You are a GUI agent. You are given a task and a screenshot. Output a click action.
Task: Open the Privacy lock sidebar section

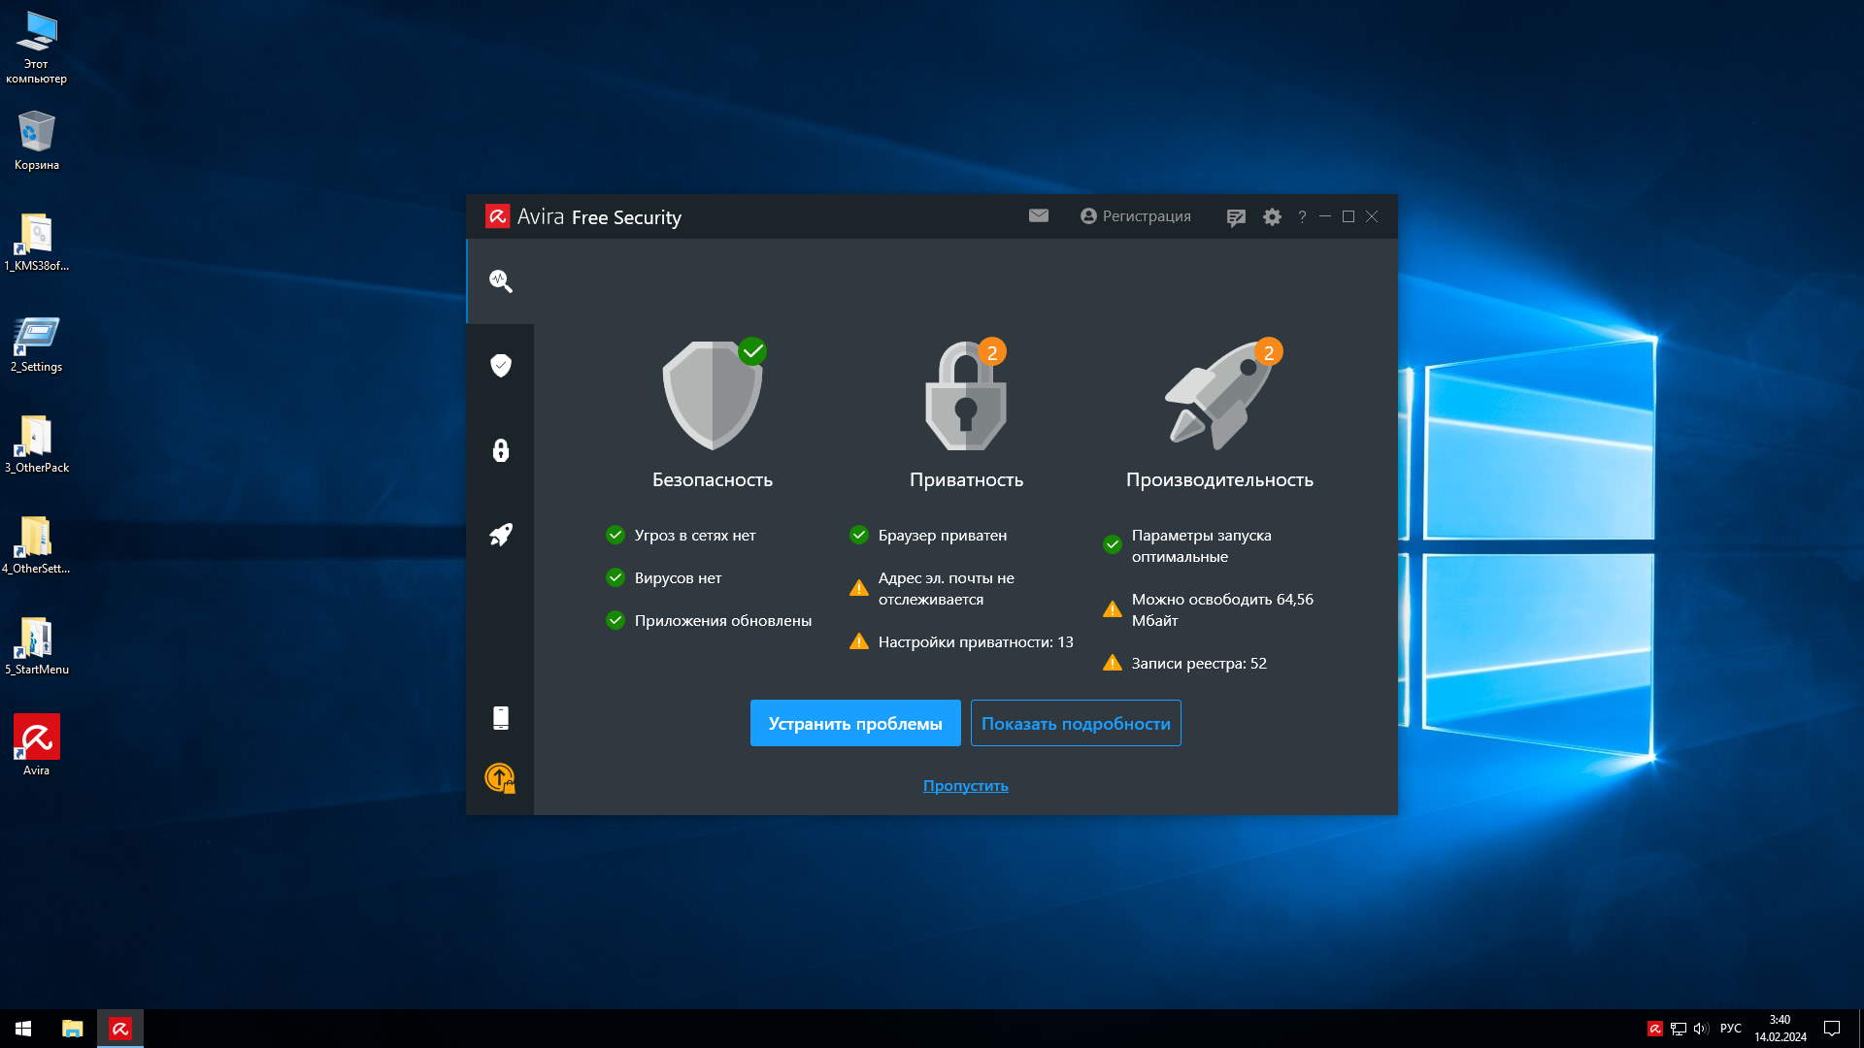coord(500,450)
